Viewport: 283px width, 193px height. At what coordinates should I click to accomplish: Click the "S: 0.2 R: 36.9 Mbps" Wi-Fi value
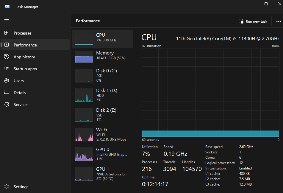[x=111, y=139]
